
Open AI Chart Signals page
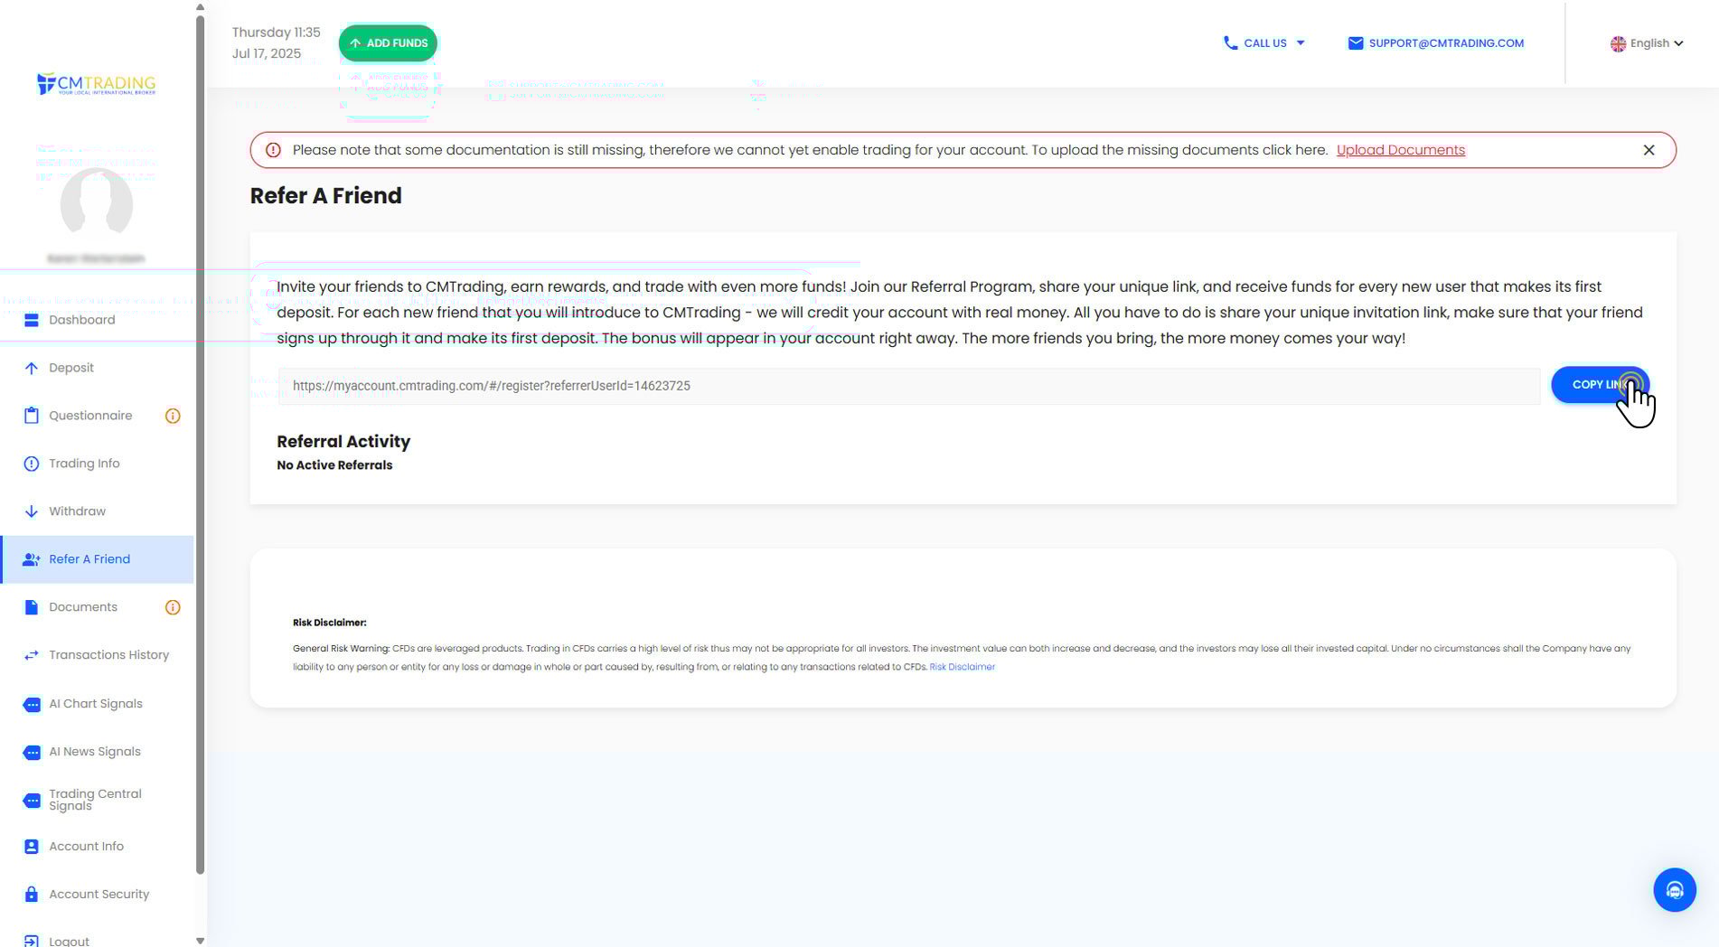97,704
